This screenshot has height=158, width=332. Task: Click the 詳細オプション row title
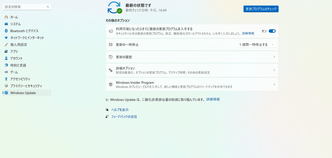(x=125, y=68)
